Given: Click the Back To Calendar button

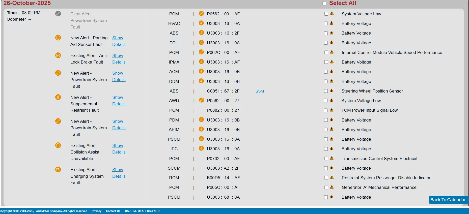Looking at the screenshot, I should coord(448,200).
